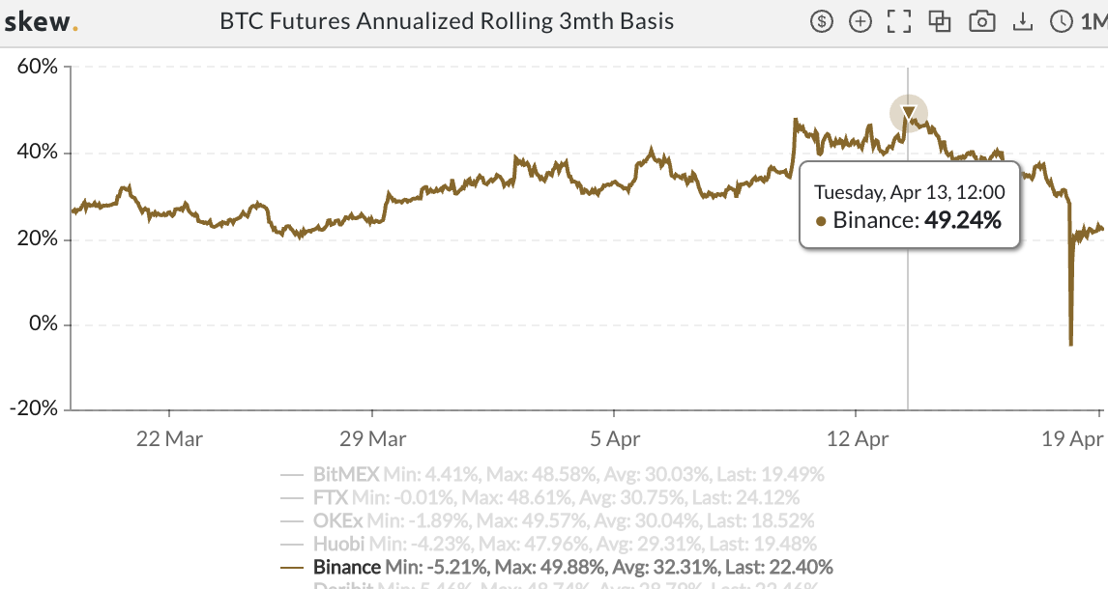Toggle FTX series in legend

click(539, 497)
